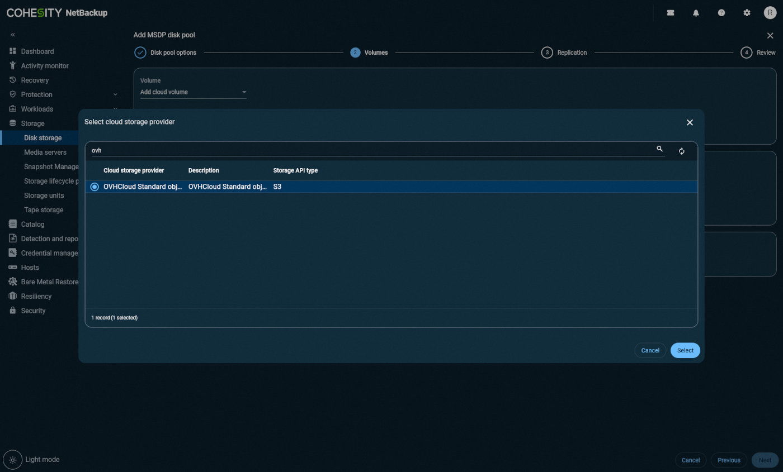Click the search magnifier icon in dialog
Viewport: 783px width, 472px height.
tap(659, 149)
